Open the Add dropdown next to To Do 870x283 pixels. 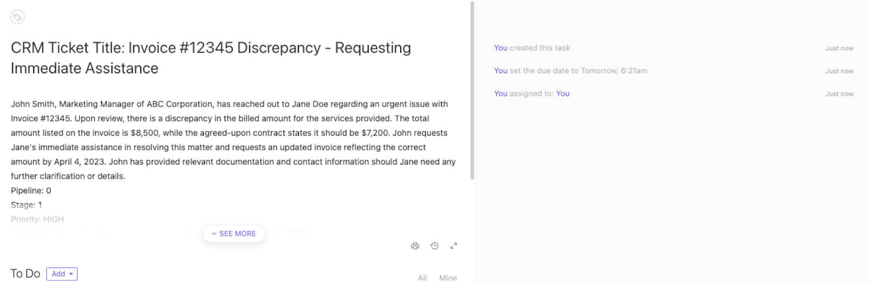[62, 274]
